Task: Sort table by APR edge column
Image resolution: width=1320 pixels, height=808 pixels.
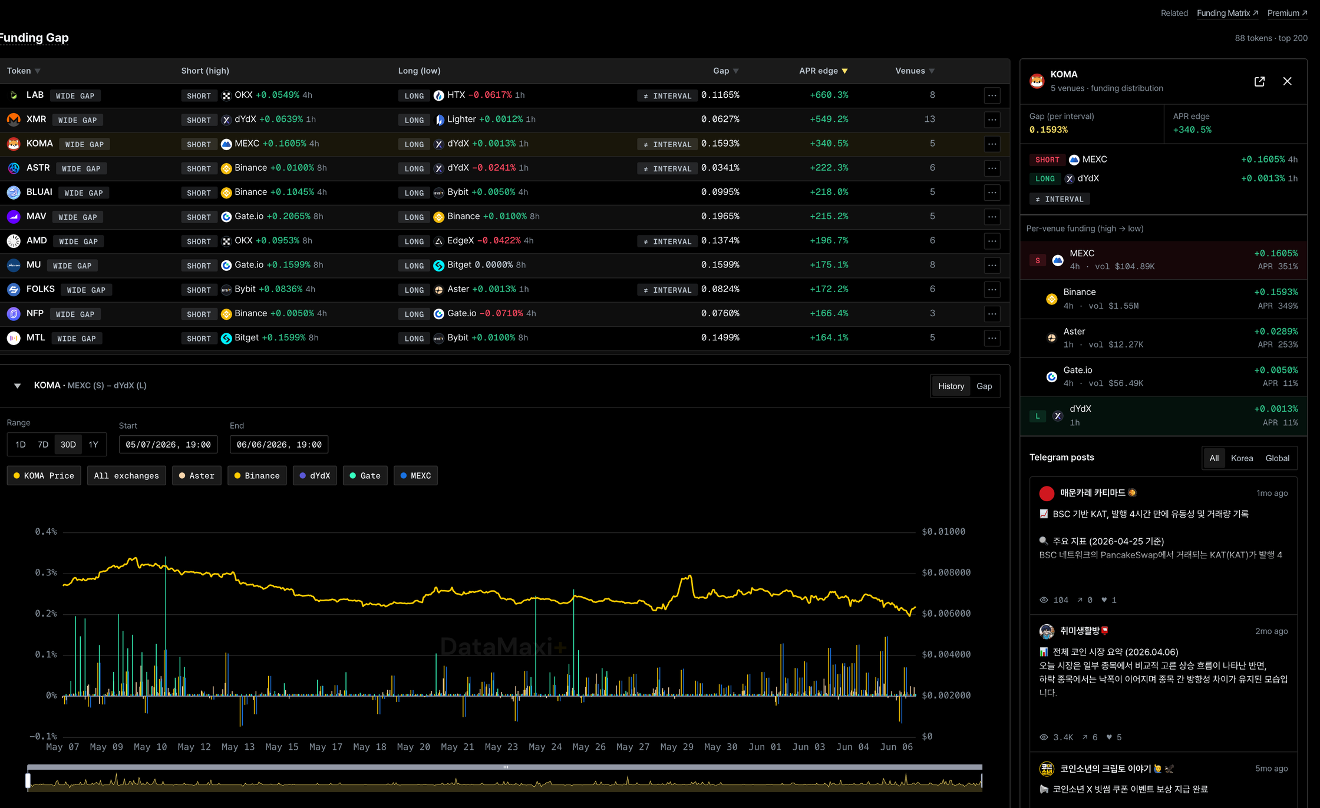Action: (824, 71)
